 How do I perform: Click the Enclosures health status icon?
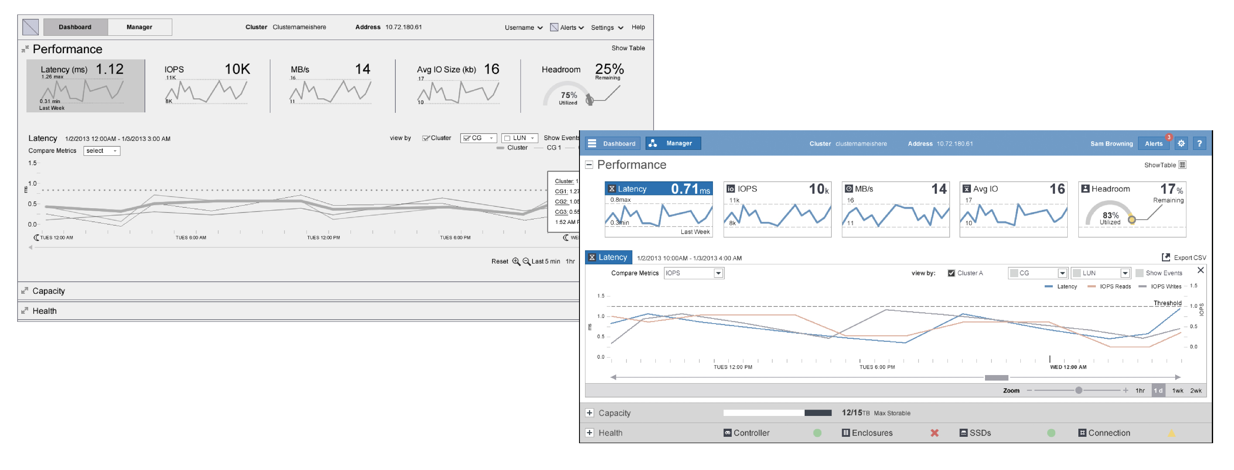(x=934, y=433)
